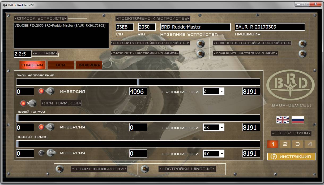Click the round button for Сохранить настройки в устройство

click(302, 43)
